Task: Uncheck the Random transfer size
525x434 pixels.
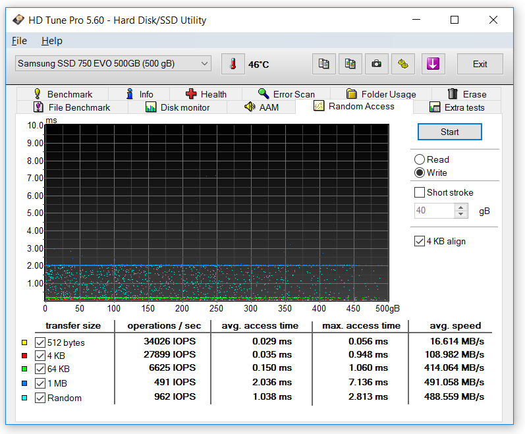Action: point(40,398)
